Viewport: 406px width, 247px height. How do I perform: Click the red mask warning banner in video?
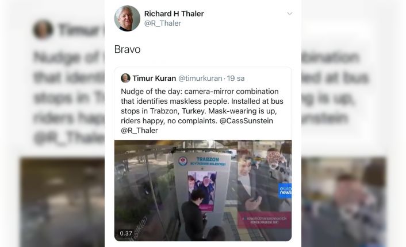tap(265, 220)
